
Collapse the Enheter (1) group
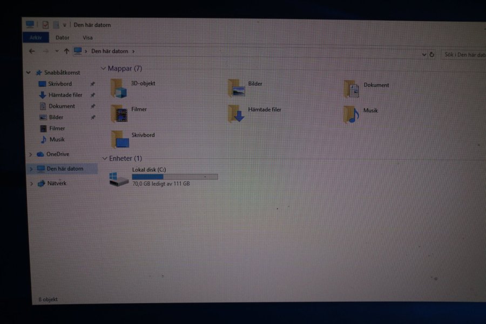coord(105,158)
